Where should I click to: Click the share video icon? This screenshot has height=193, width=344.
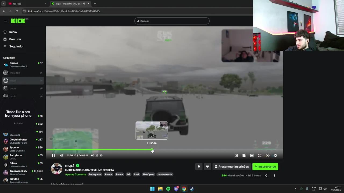pos(266,176)
